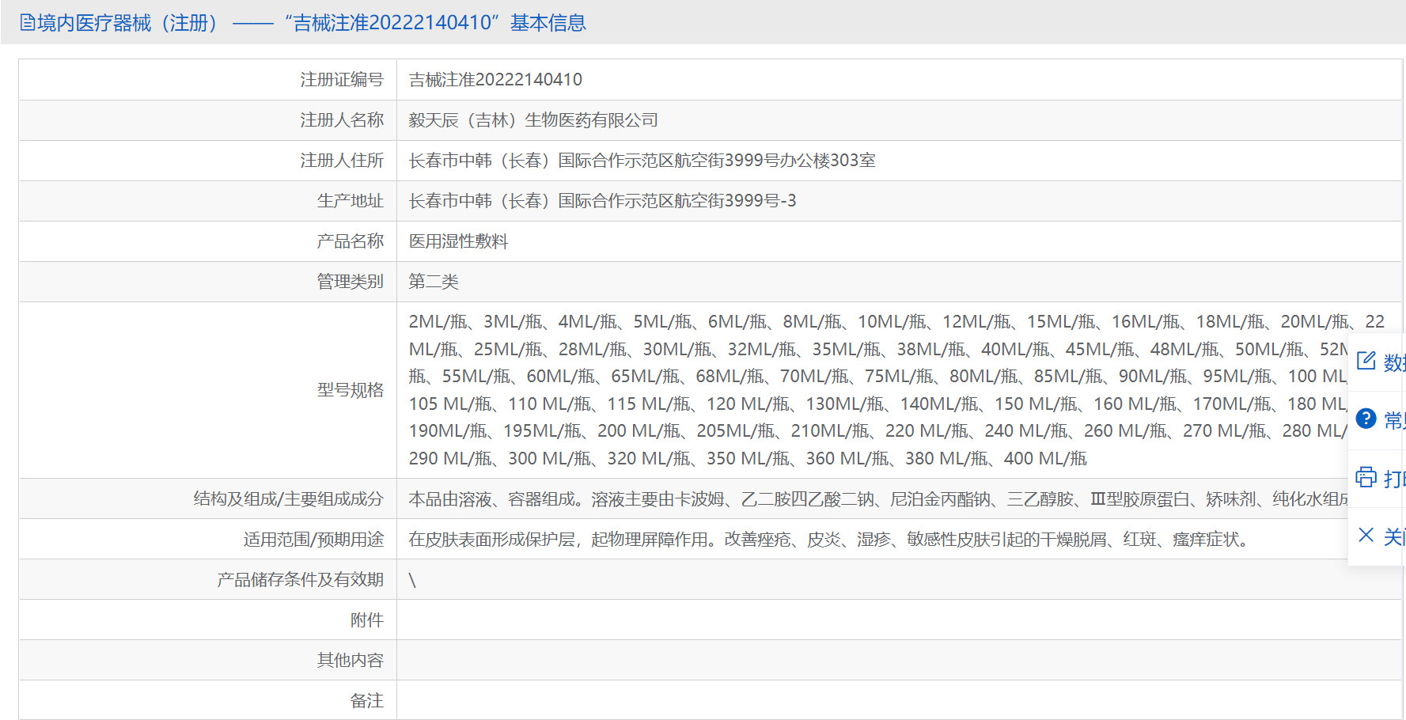Click the 其他内容 label

(x=351, y=661)
